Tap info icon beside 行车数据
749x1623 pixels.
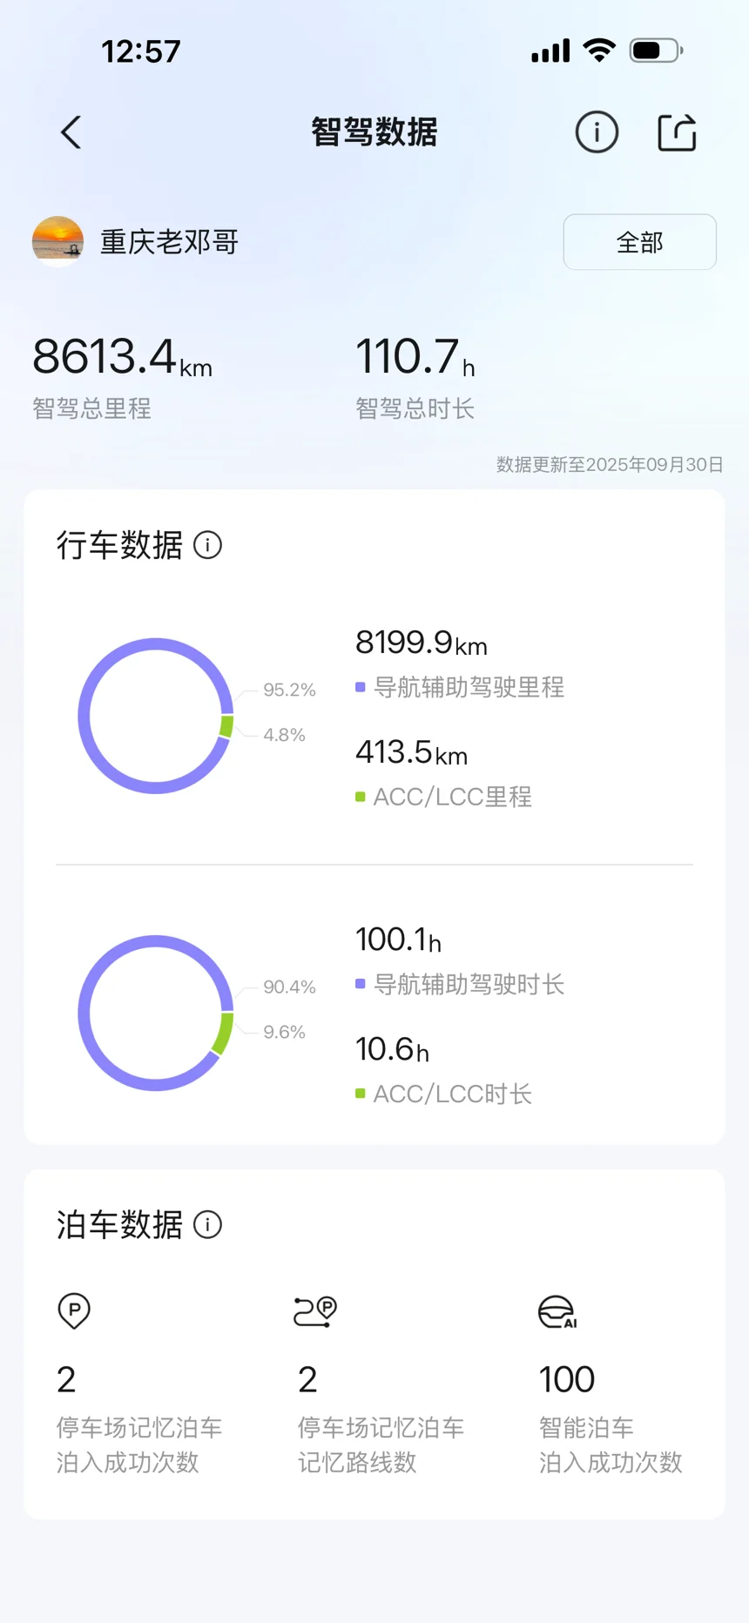click(x=207, y=546)
